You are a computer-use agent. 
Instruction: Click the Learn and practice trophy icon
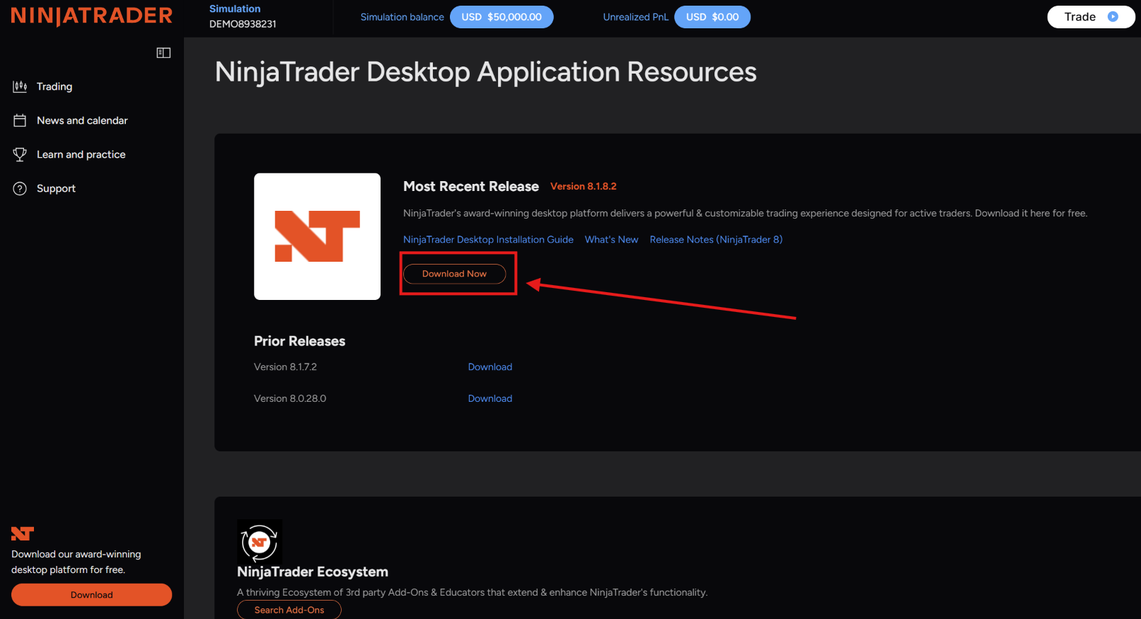20,154
